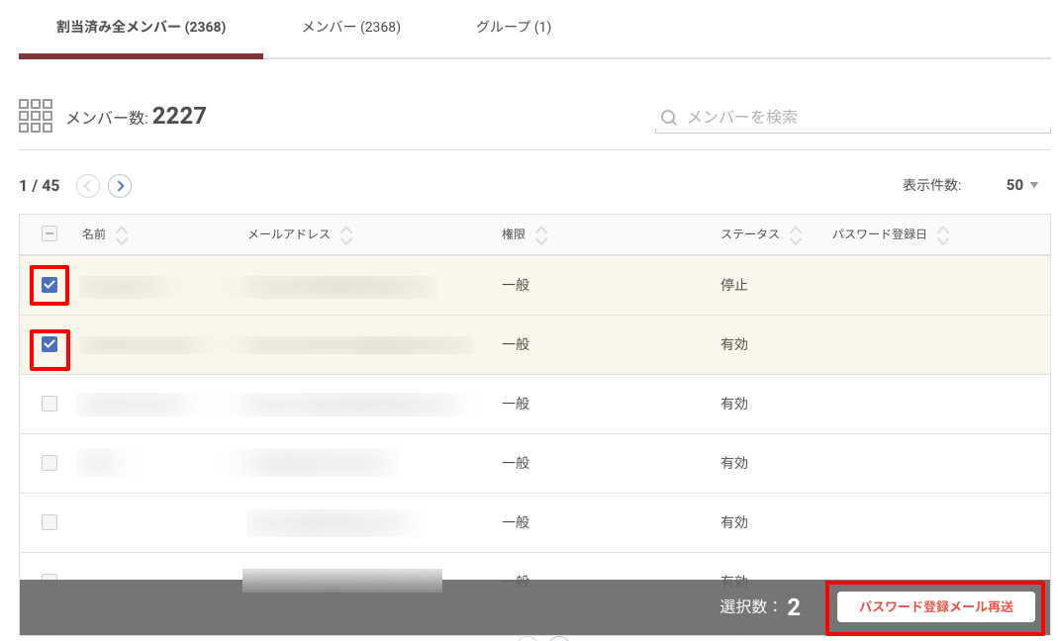Viewport: 1058px width, 641px height.
Task: Click the 1 / 45 page indicator
Action: 40,186
